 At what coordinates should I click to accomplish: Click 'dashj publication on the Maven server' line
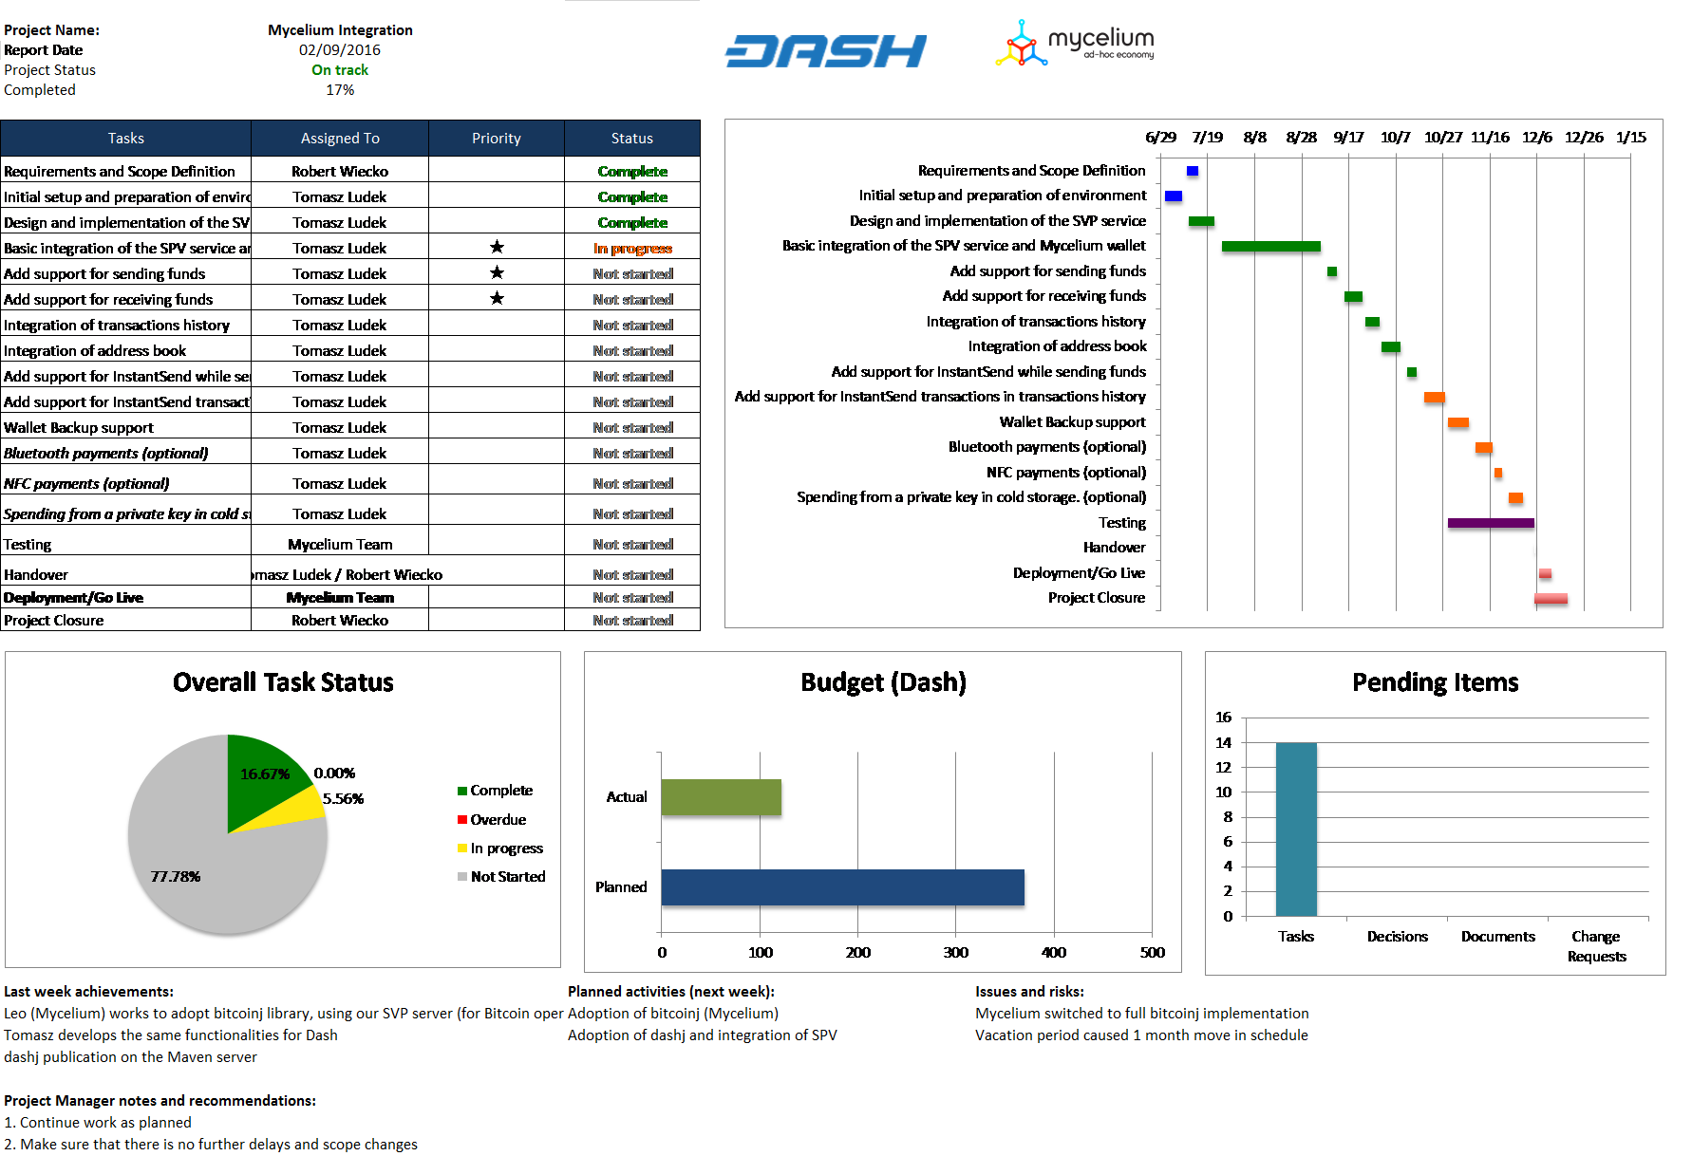[x=130, y=1057]
